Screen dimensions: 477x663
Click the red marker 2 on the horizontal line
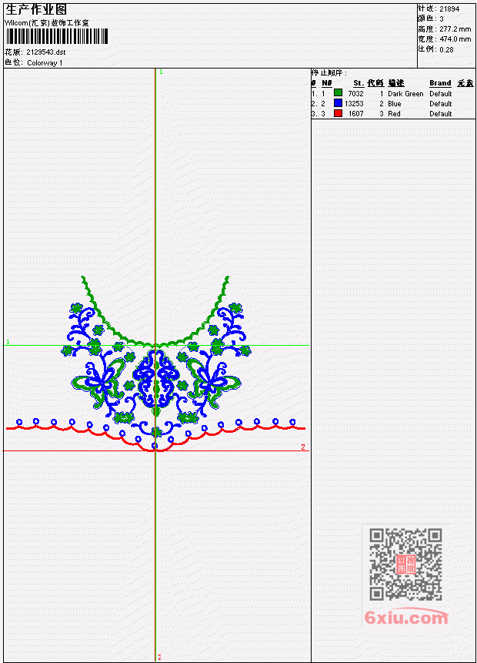point(303,447)
